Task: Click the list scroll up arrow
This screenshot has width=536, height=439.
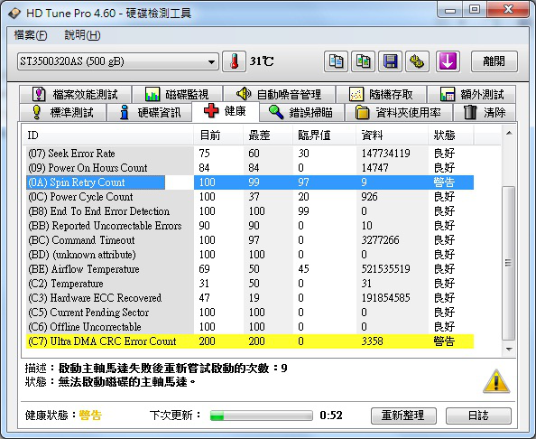Action: tap(509, 133)
